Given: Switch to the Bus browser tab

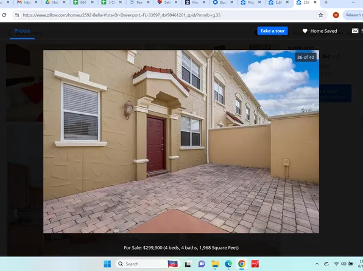Looking at the screenshot, I should 220,2.
